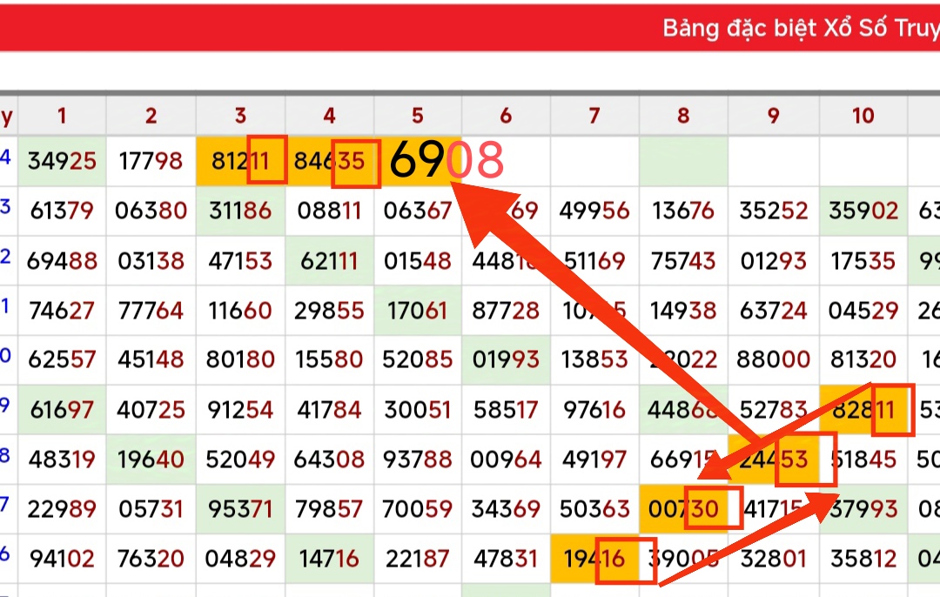Select column header 1
This screenshot has width=940, height=597.
pyautogui.click(x=62, y=116)
